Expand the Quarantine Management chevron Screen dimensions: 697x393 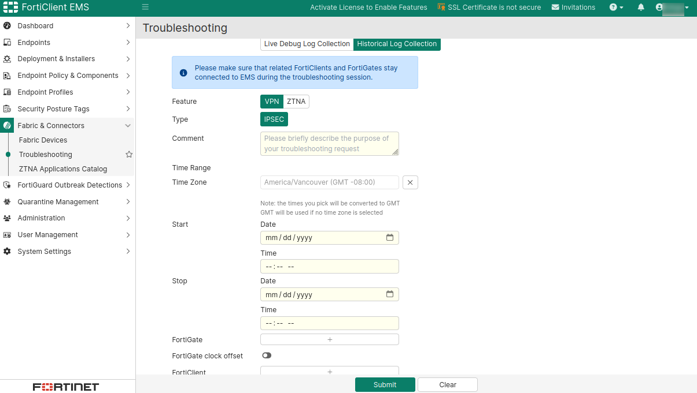(128, 202)
